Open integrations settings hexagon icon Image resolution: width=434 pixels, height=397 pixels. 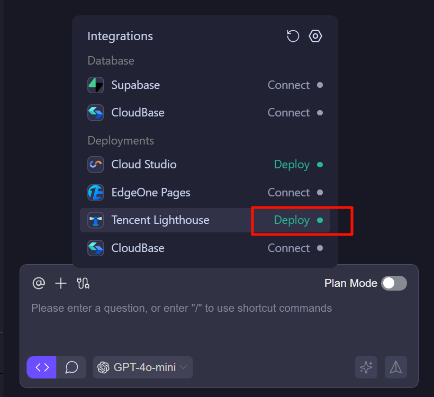(315, 36)
